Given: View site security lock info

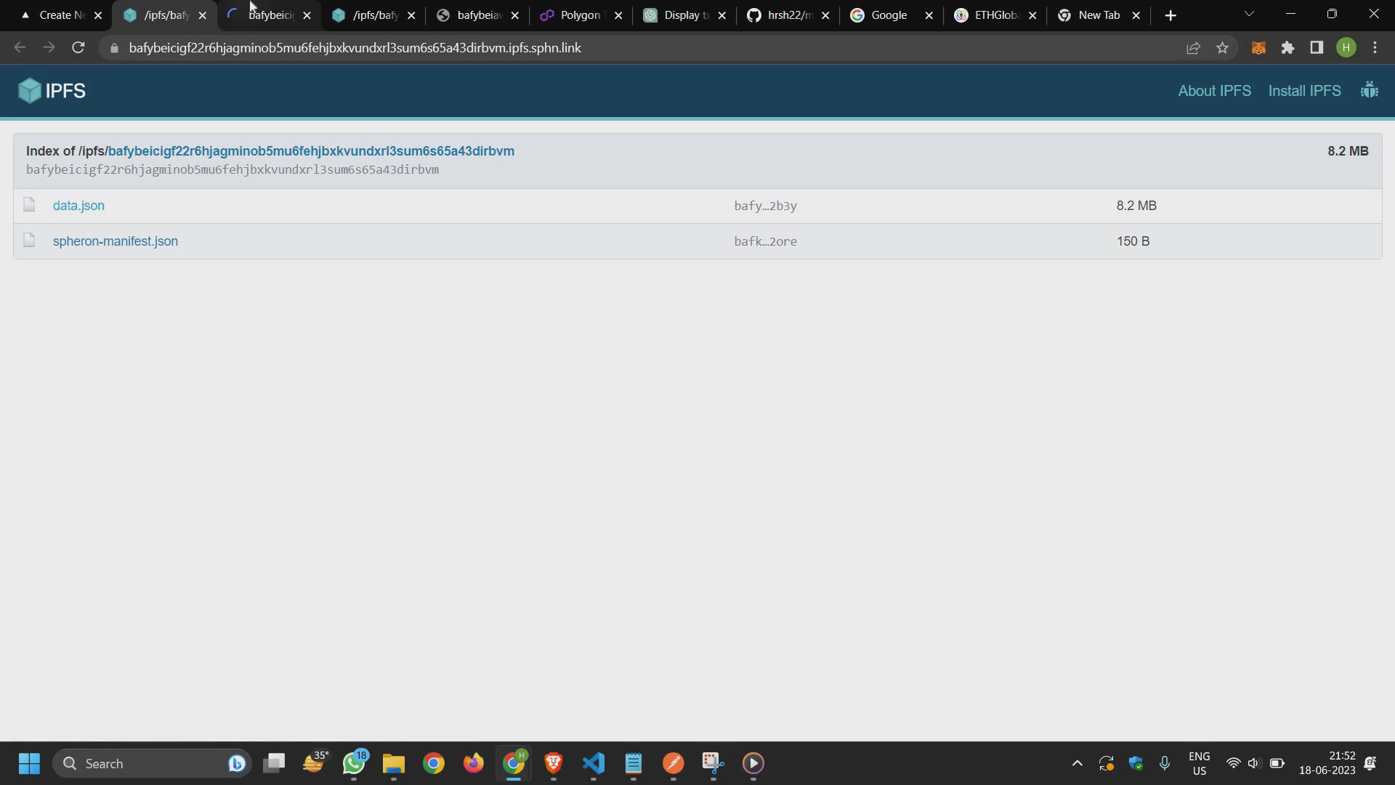Looking at the screenshot, I should 114,48.
